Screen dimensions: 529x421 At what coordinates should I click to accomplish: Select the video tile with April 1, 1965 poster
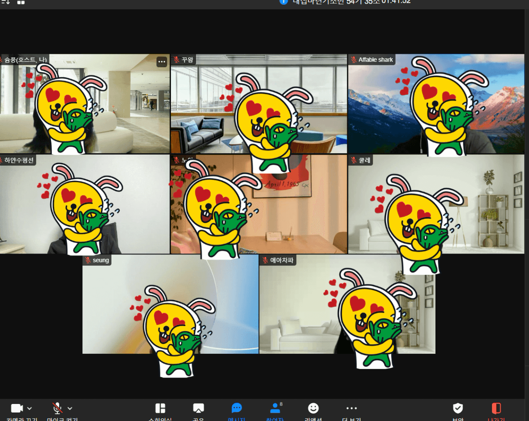click(x=259, y=204)
